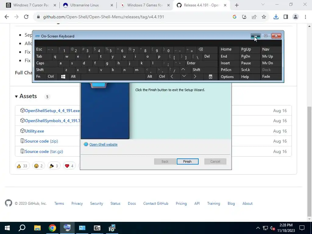Toggle ScrLk key on keyboard

250,70
